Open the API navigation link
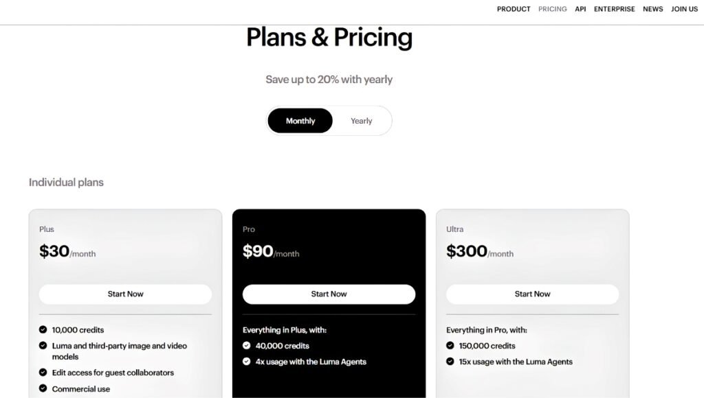The image size is (704, 398). click(580, 9)
